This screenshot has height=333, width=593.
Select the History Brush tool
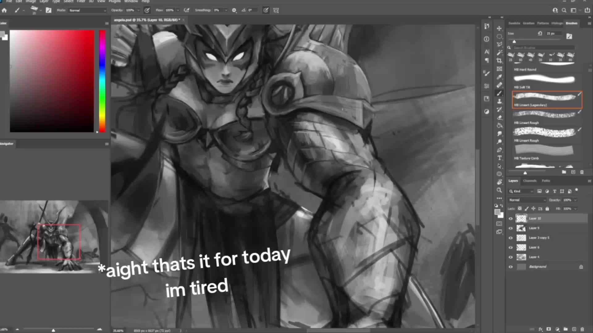pos(499,109)
